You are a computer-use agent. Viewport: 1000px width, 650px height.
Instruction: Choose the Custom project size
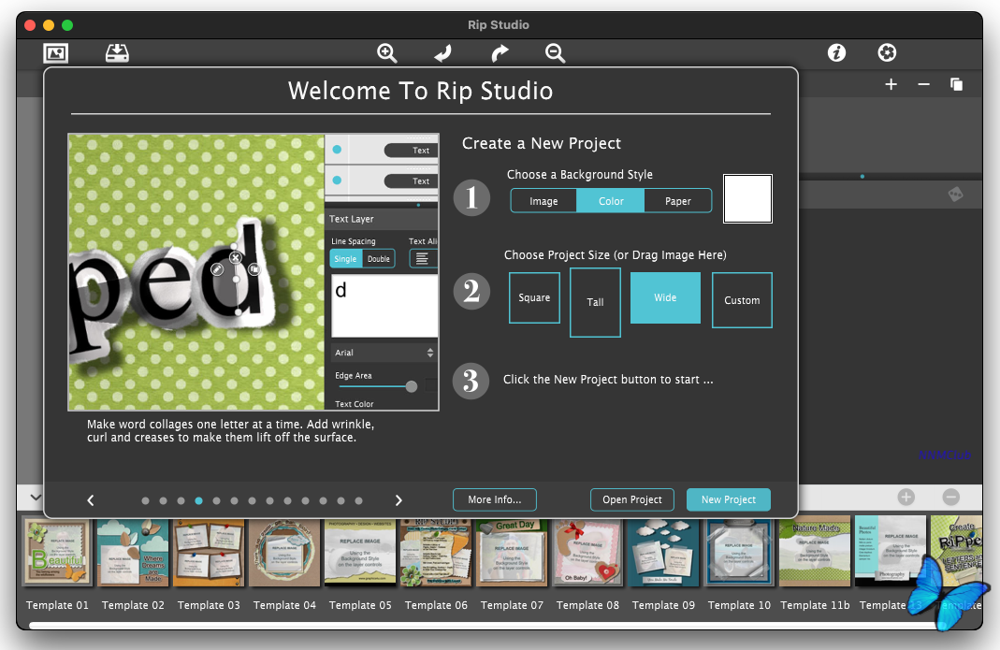click(x=742, y=300)
